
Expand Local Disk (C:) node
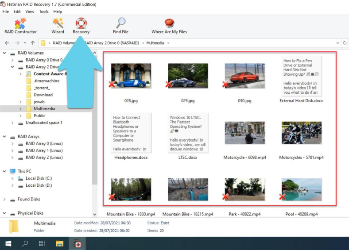[12, 178]
